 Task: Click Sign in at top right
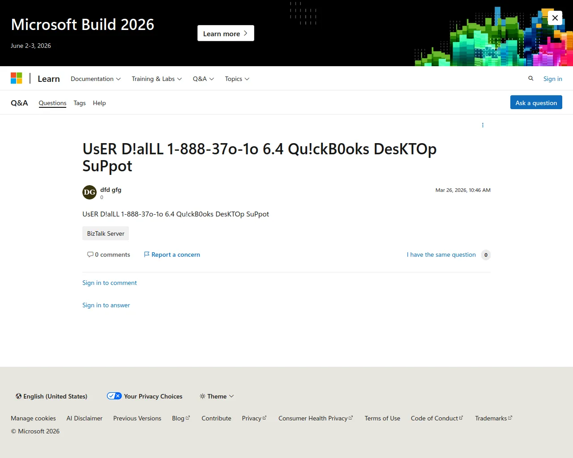pos(553,79)
